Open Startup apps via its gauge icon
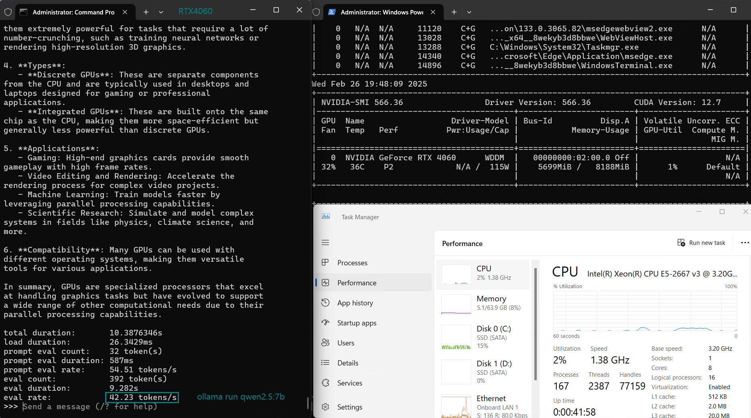This screenshot has width=751, height=418. [325, 323]
